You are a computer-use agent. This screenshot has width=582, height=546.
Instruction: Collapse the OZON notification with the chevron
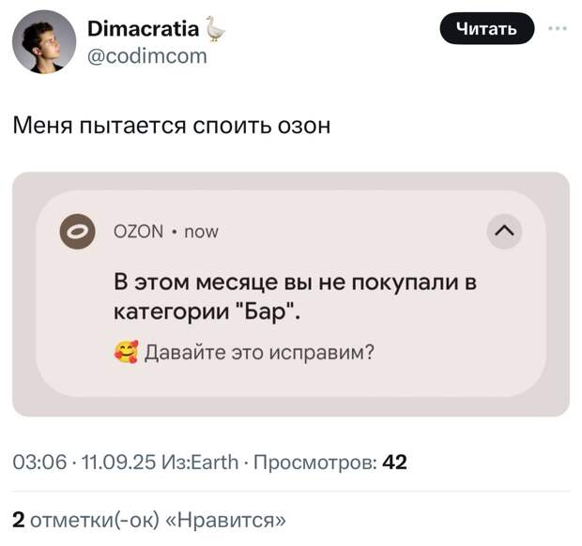click(504, 232)
